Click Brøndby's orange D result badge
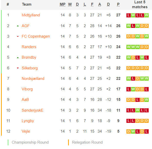This screenshot has width=152, height=149. coord(133,58)
